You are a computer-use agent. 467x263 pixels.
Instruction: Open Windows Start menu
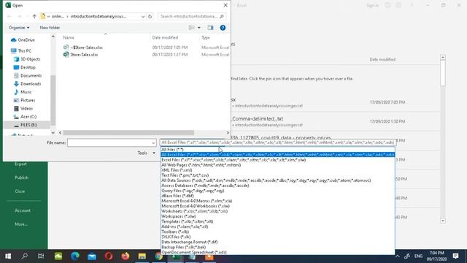pyautogui.click(x=8, y=256)
